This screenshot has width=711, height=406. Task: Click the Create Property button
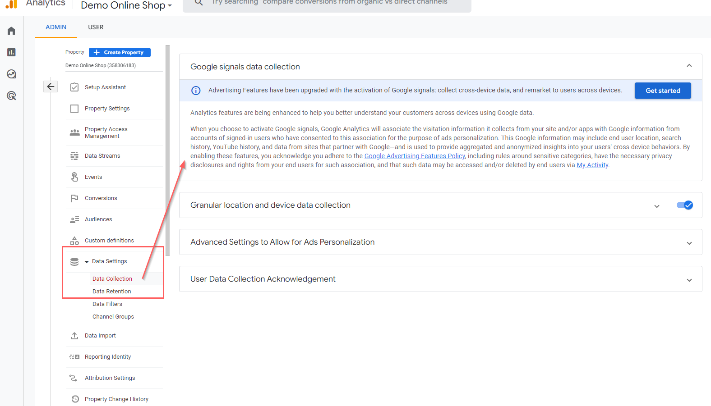(x=120, y=52)
